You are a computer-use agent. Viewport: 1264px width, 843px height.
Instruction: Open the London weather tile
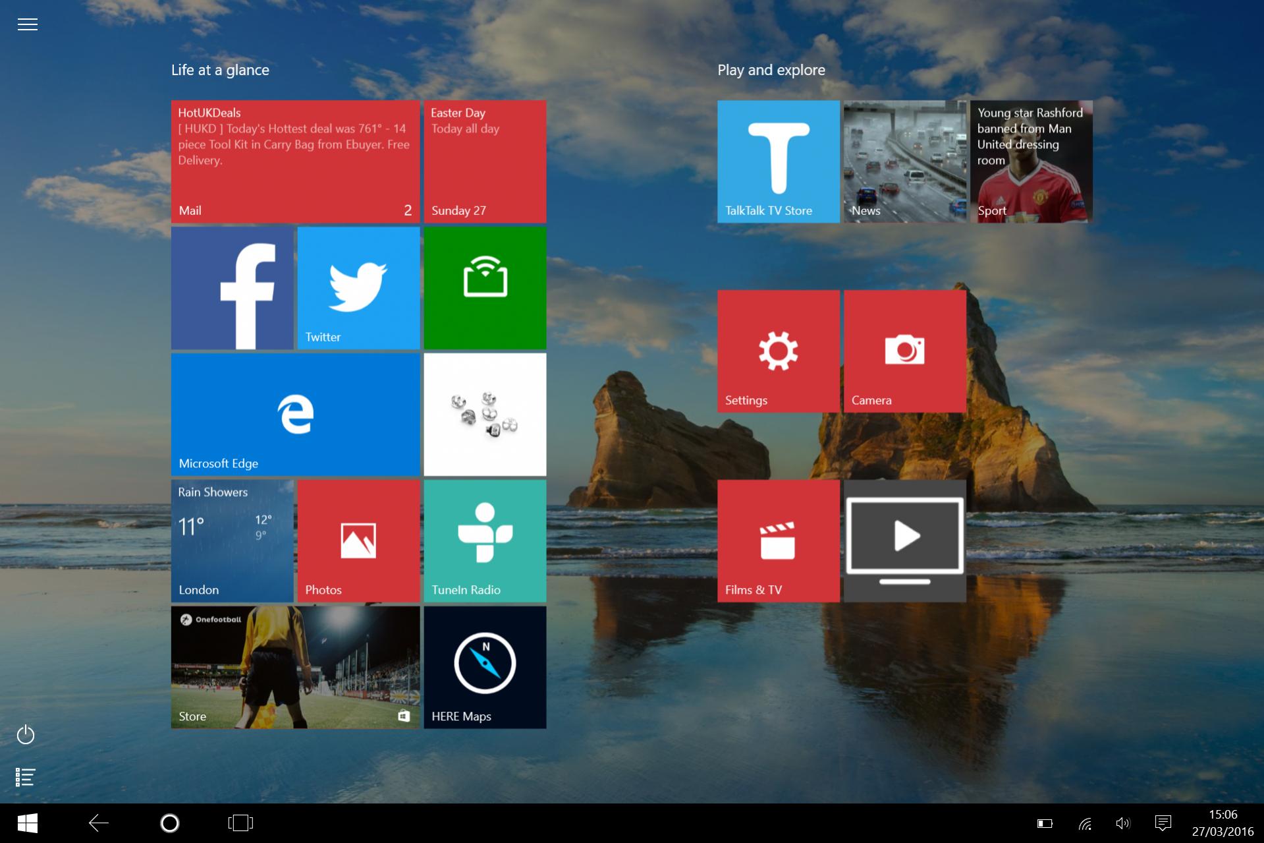tap(232, 541)
